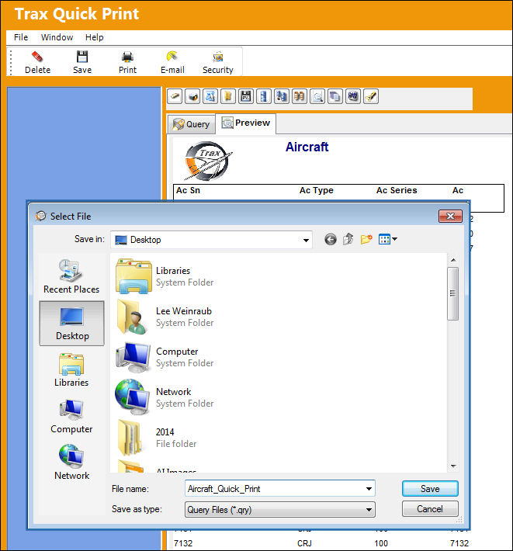
Task: Switch to the Query tab
Action: click(x=192, y=124)
